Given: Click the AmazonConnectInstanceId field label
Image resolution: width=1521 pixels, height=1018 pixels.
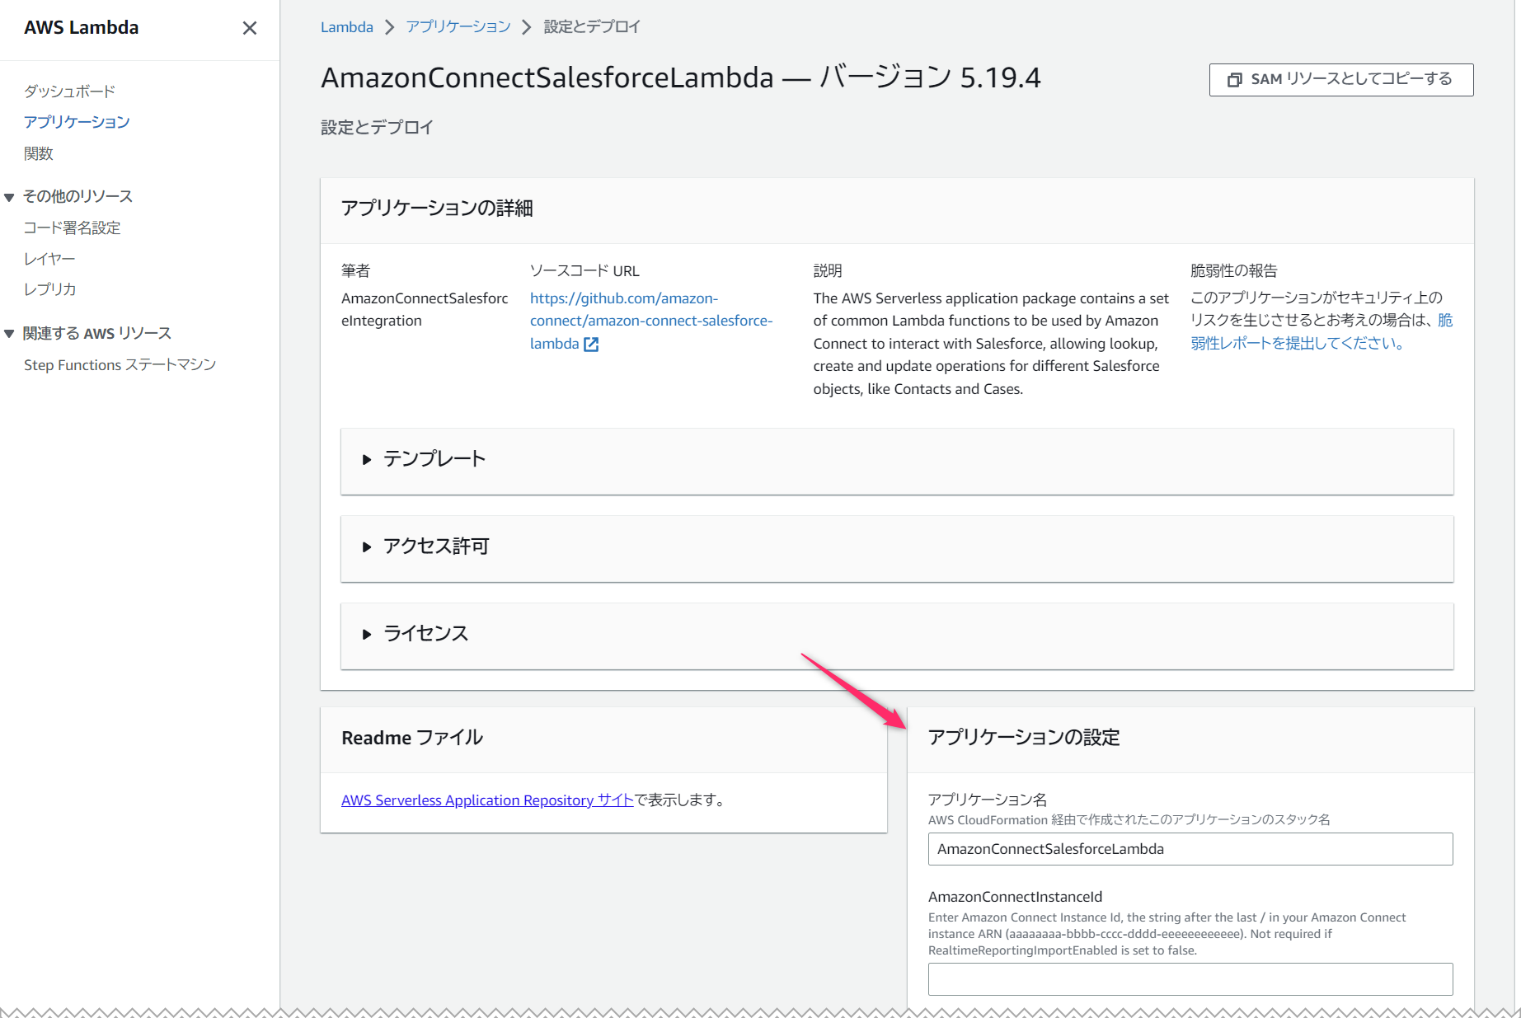Looking at the screenshot, I should (x=1015, y=897).
